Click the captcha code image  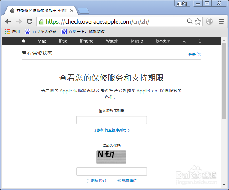click(x=111, y=157)
